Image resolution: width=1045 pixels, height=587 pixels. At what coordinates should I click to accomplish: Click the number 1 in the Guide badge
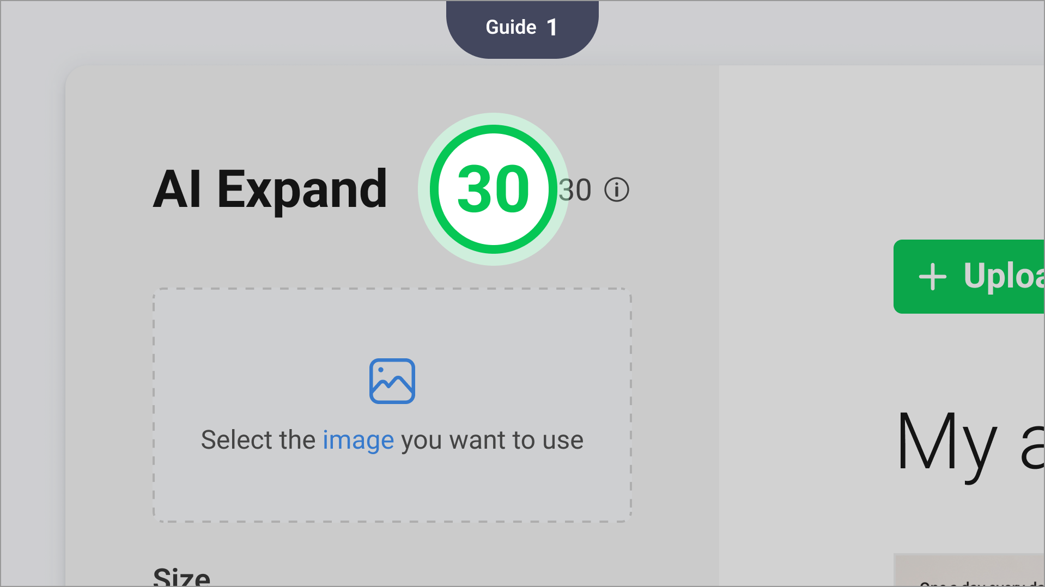[x=552, y=27]
